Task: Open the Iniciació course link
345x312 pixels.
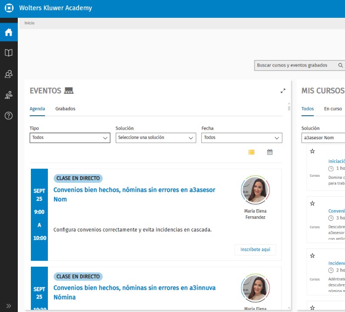Action: (337, 161)
